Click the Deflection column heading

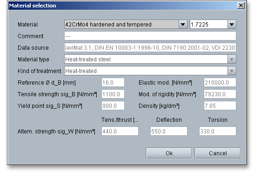point(169,120)
